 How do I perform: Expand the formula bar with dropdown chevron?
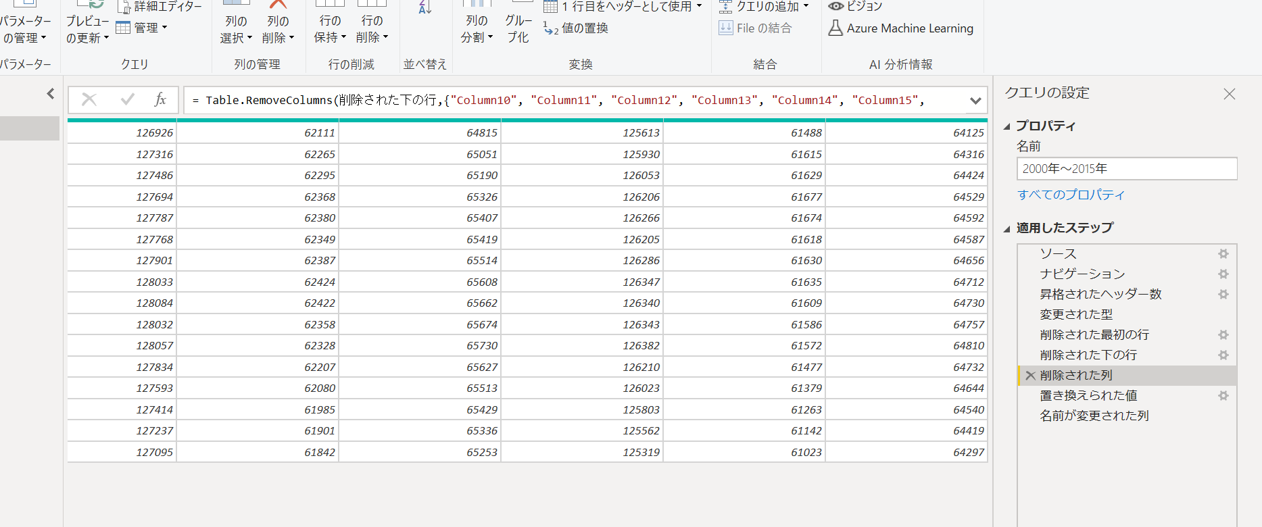[975, 101]
